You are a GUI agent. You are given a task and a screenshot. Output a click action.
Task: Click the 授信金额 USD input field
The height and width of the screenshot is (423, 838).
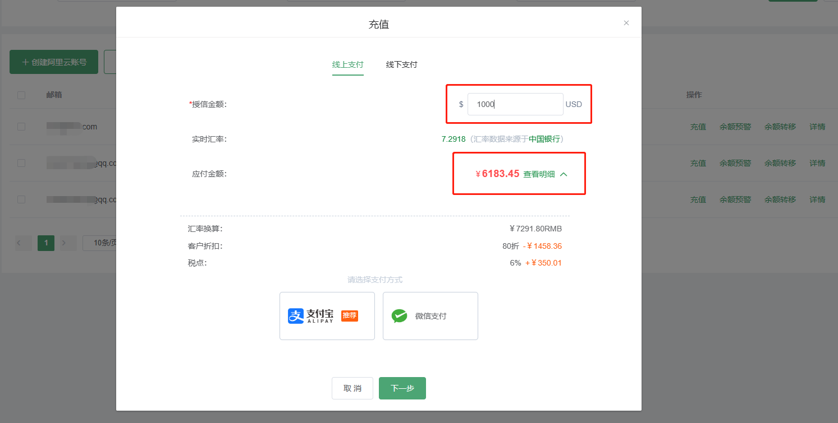point(515,104)
